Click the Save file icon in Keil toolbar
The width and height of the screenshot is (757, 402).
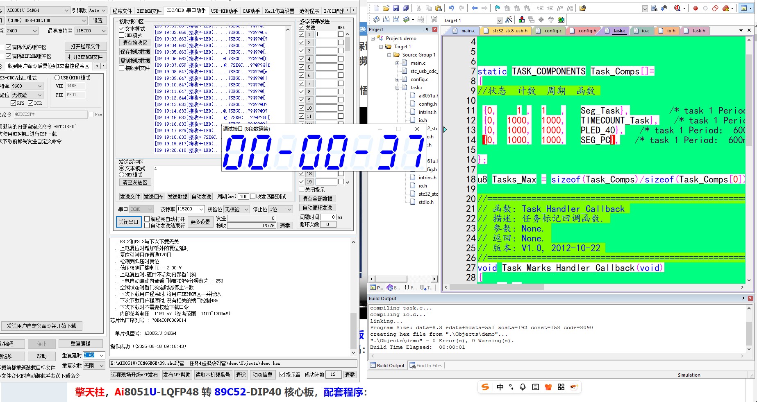[x=396, y=8]
